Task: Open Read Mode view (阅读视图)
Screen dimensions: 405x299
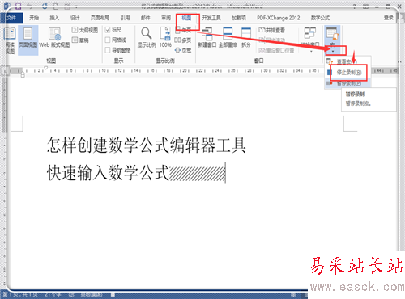Action: 11,40
